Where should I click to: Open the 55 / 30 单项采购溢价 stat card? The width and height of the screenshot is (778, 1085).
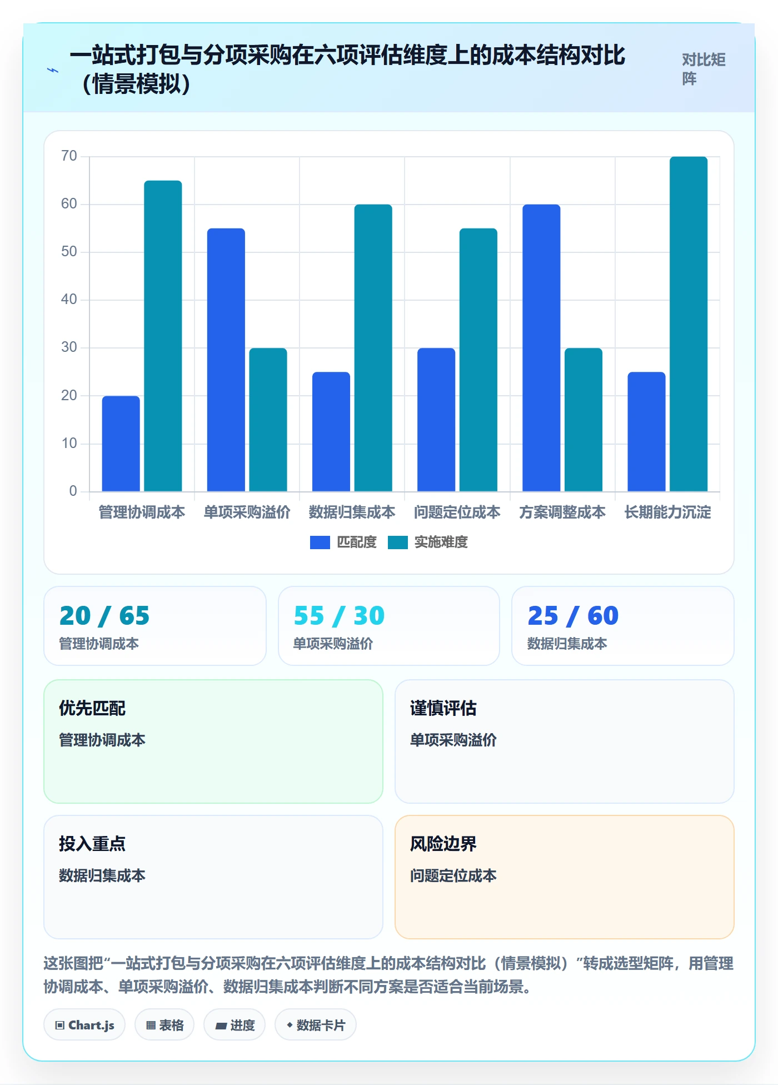pyautogui.click(x=389, y=626)
